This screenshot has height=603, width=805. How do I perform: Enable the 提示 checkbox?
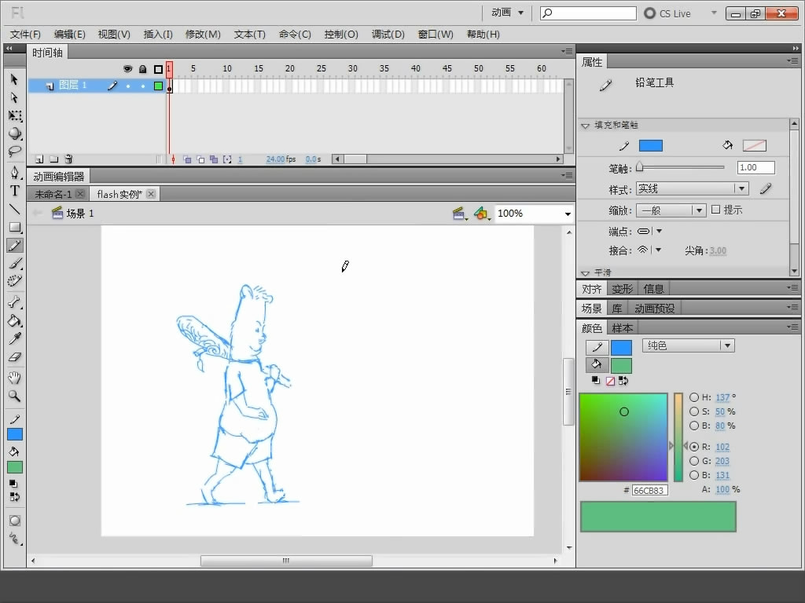715,209
